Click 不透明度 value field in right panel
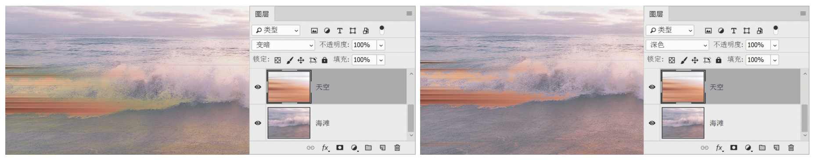 pyautogui.click(x=759, y=45)
